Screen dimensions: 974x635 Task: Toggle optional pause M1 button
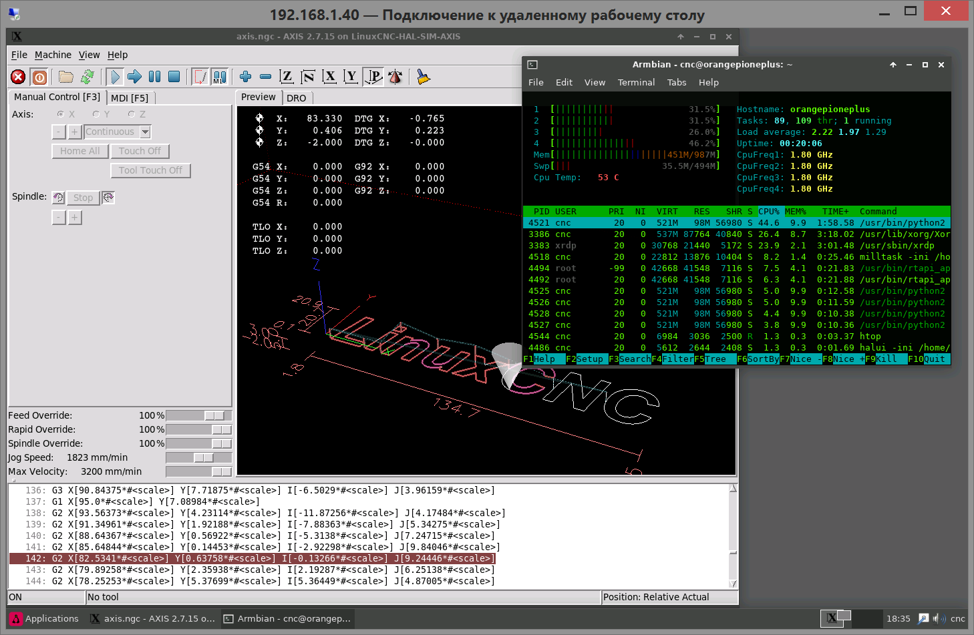click(x=219, y=77)
